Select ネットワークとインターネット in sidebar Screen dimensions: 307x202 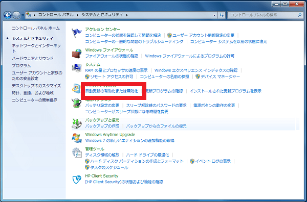click(x=36, y=48)
